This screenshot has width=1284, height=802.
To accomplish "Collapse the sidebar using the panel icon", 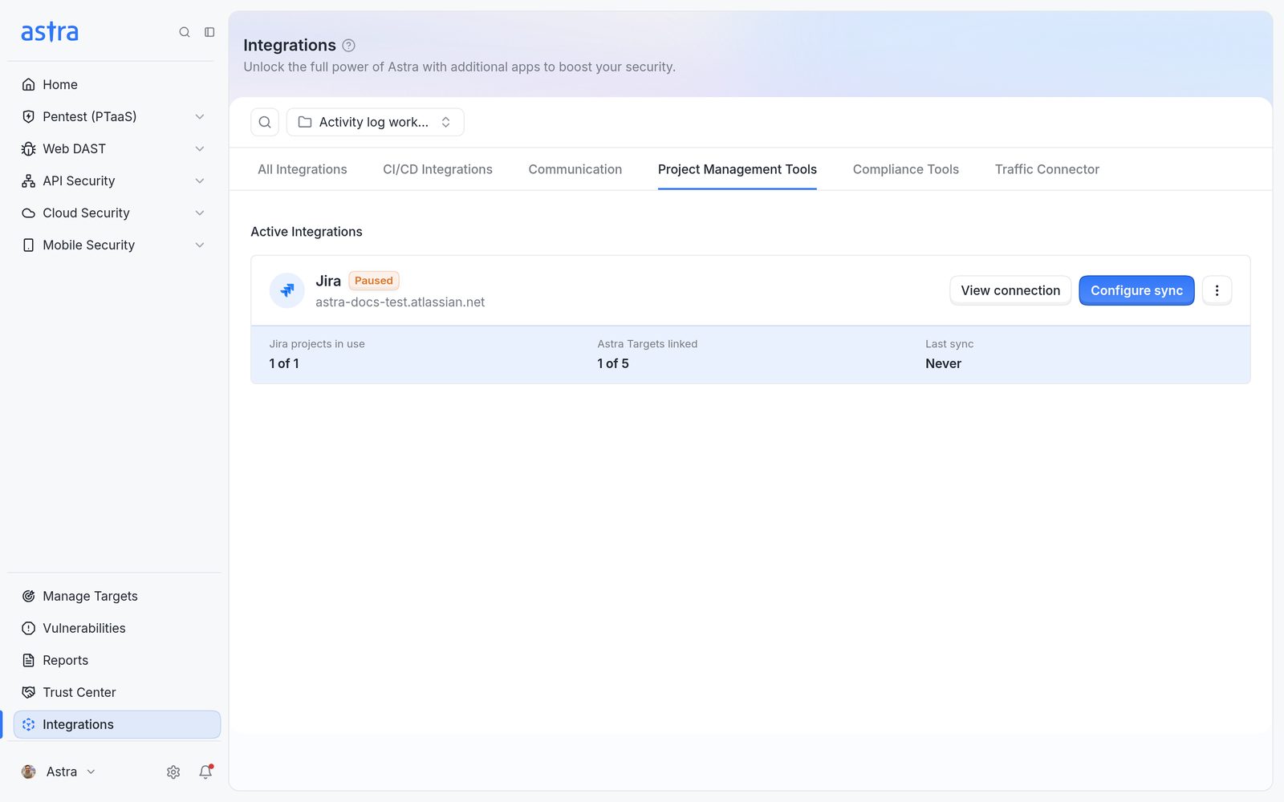I will coord(209,32).
